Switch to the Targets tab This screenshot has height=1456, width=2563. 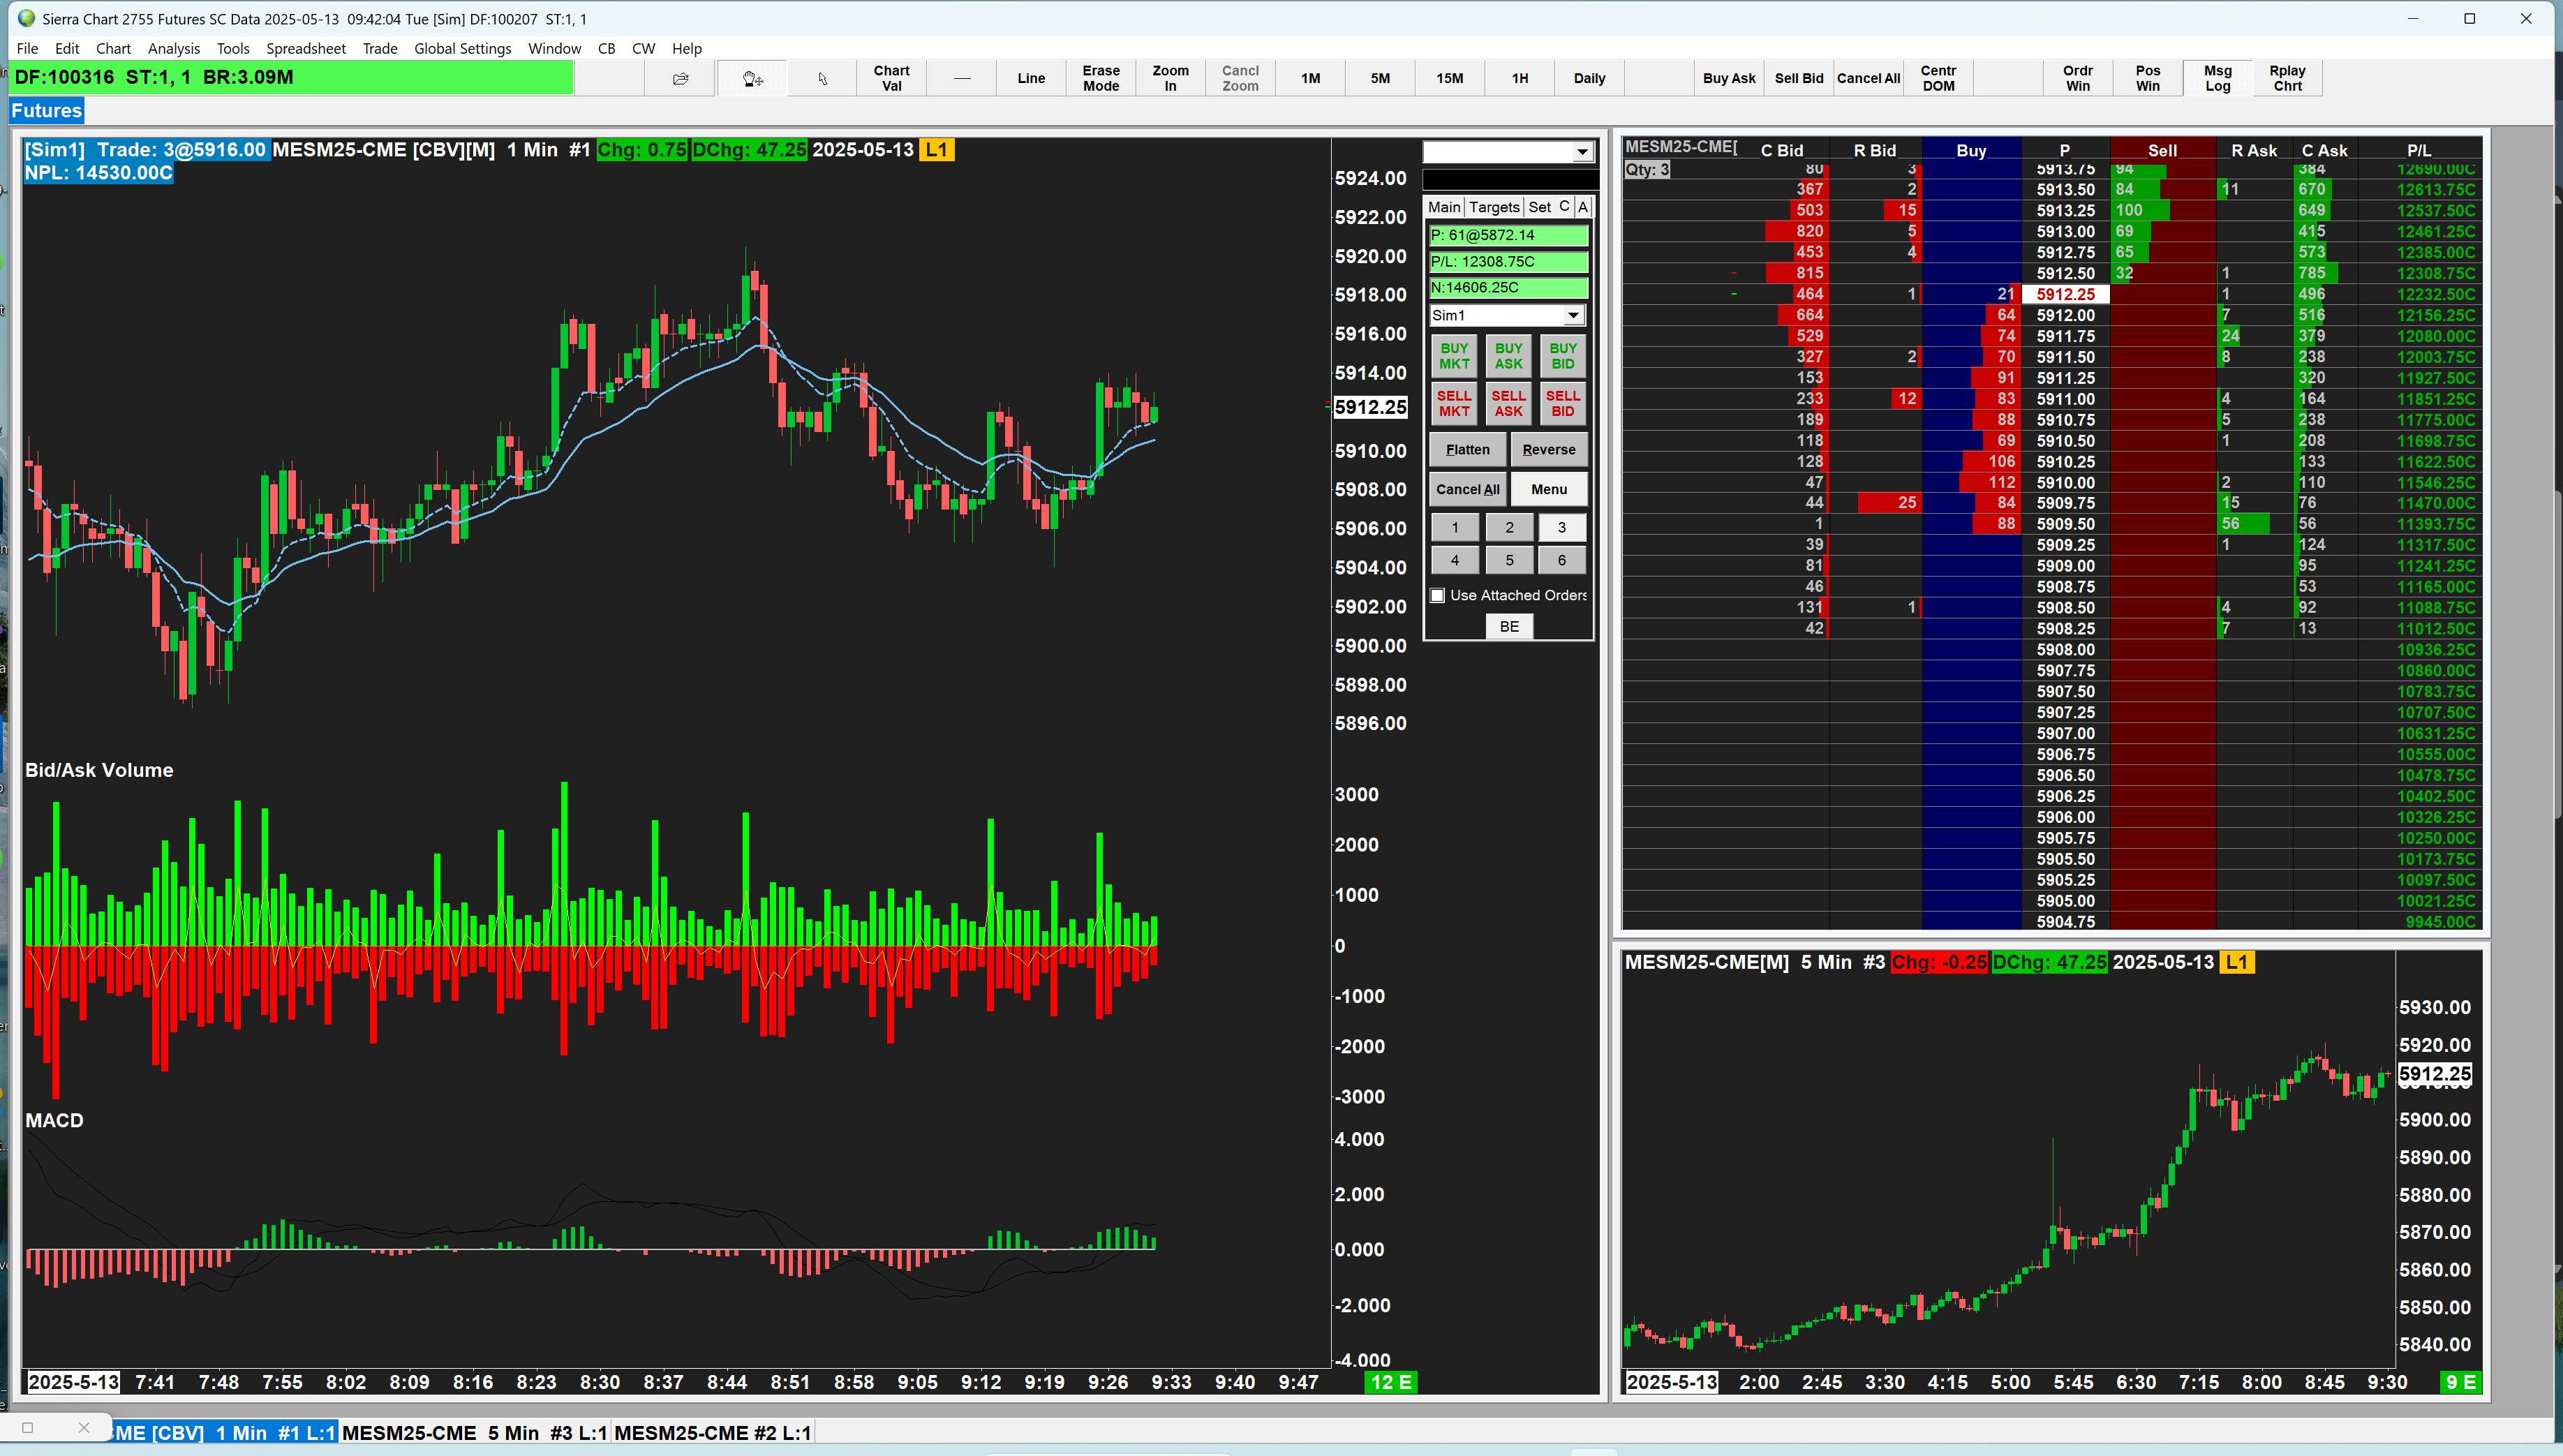coord(1494,207)
